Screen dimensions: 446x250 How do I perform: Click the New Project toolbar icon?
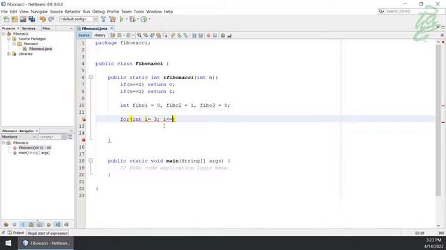pos(15,19)
